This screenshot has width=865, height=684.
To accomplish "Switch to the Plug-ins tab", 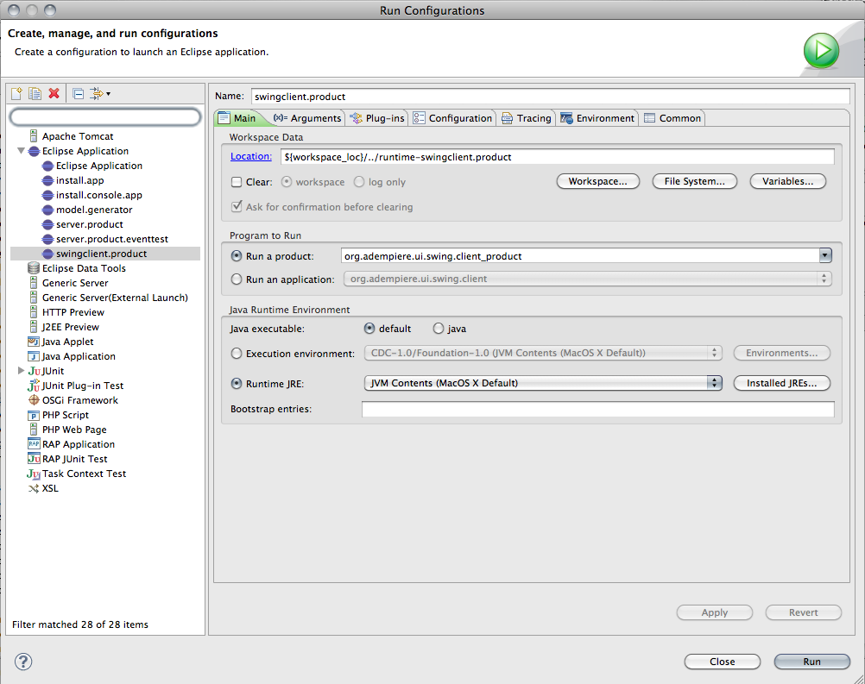I will coord(377,118).
